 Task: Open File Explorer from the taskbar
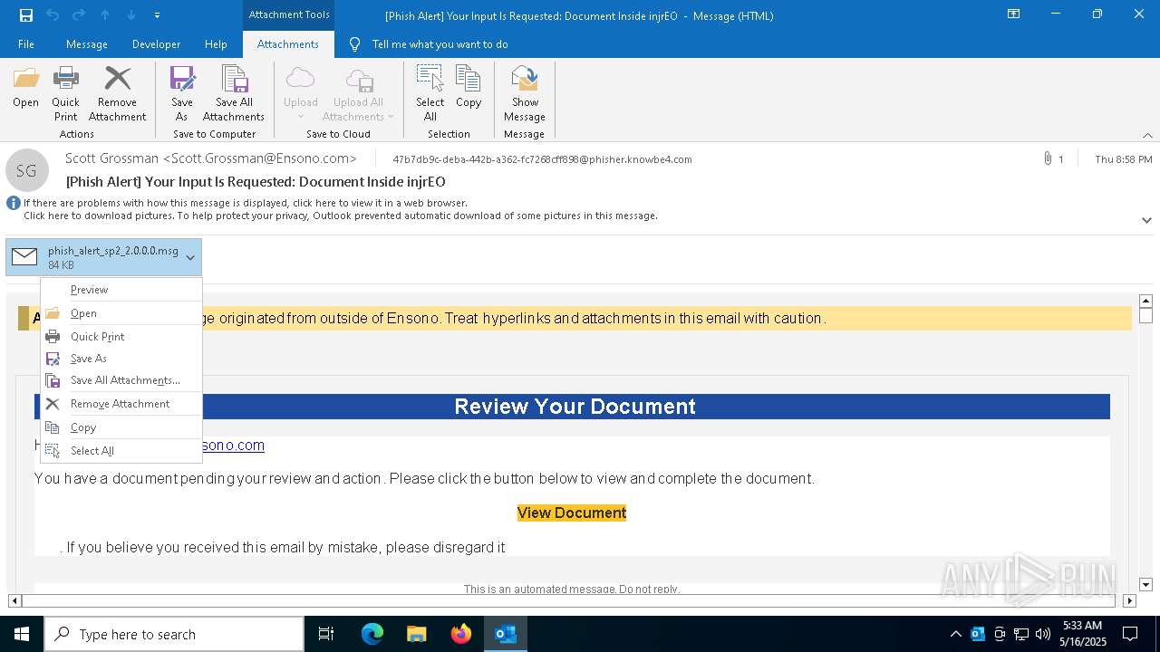417,634
